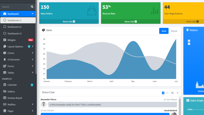Focus the sidebar Search field
This screenshot has width=204, height=115.
pos(15,7)
